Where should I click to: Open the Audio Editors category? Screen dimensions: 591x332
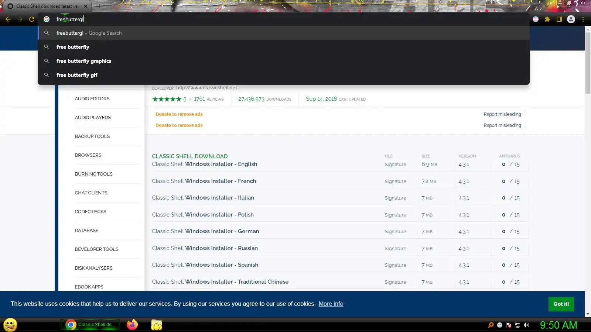[x=92, y=99]
